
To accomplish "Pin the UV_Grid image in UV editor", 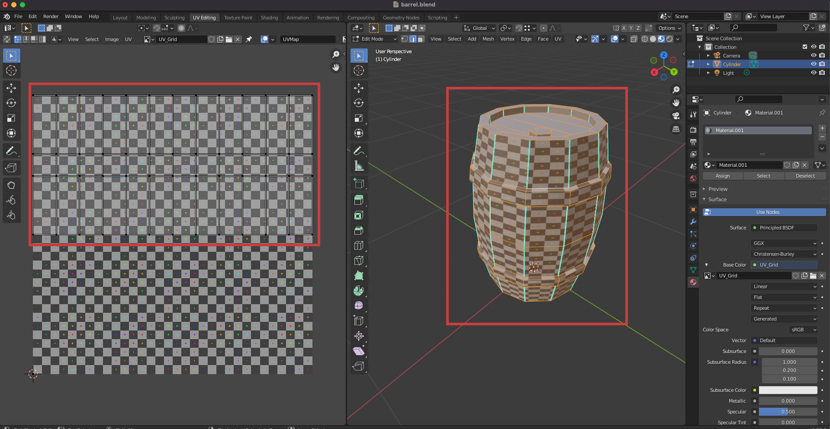I will [x=249, y=39].
